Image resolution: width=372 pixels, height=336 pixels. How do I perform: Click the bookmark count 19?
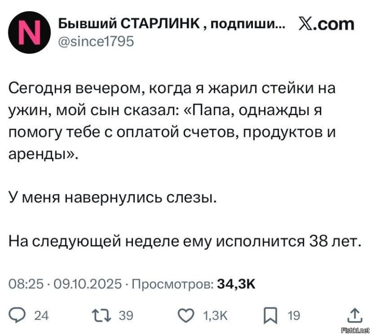(x=294, y=317)
